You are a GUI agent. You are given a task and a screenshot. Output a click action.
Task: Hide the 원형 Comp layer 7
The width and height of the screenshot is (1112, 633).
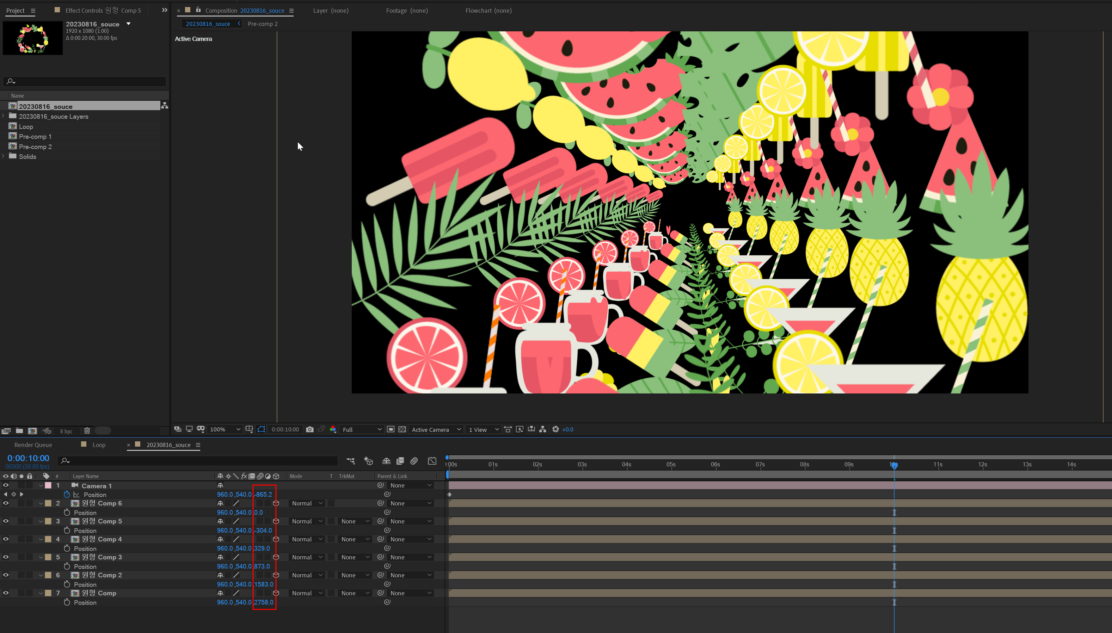click(x=6, y=593)
